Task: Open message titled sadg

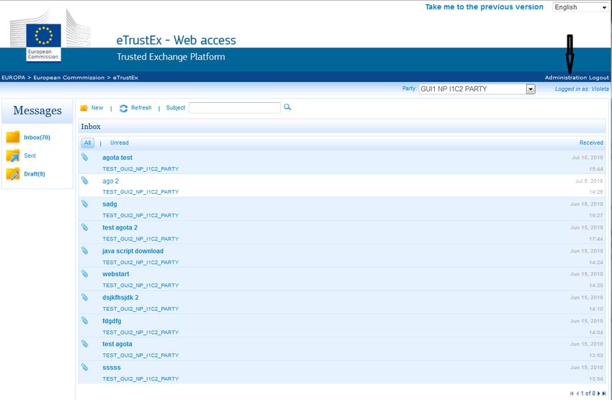Action: pos(109,204)
